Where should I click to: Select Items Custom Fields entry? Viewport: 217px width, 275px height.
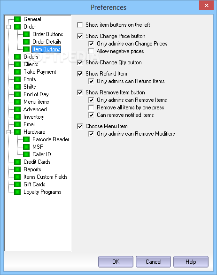coord(46,177)
